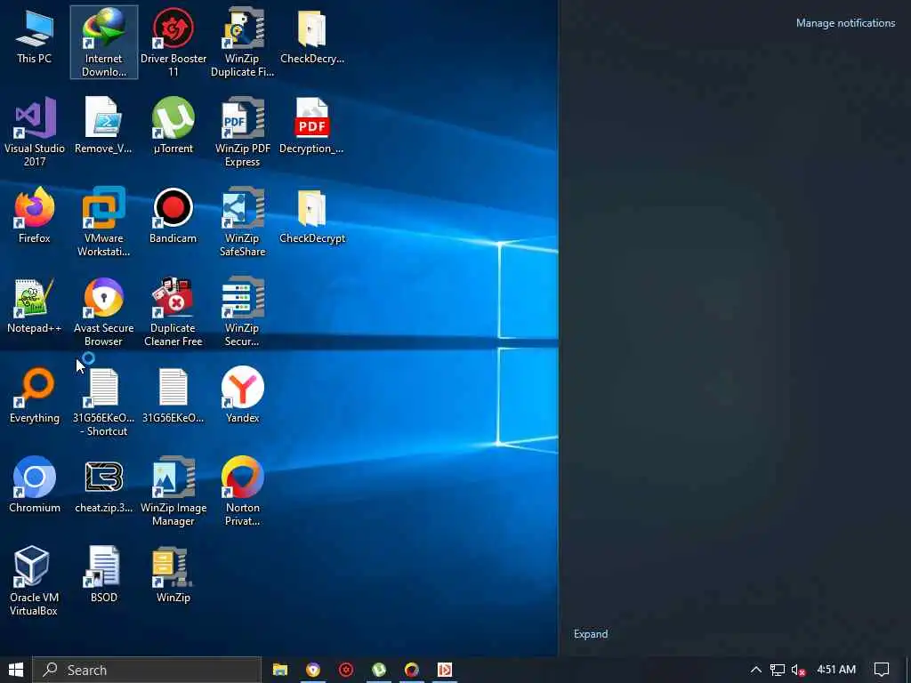This screenshot has width=911, height=683.
Task: Open network status tray icon
Action: [777, 671]
